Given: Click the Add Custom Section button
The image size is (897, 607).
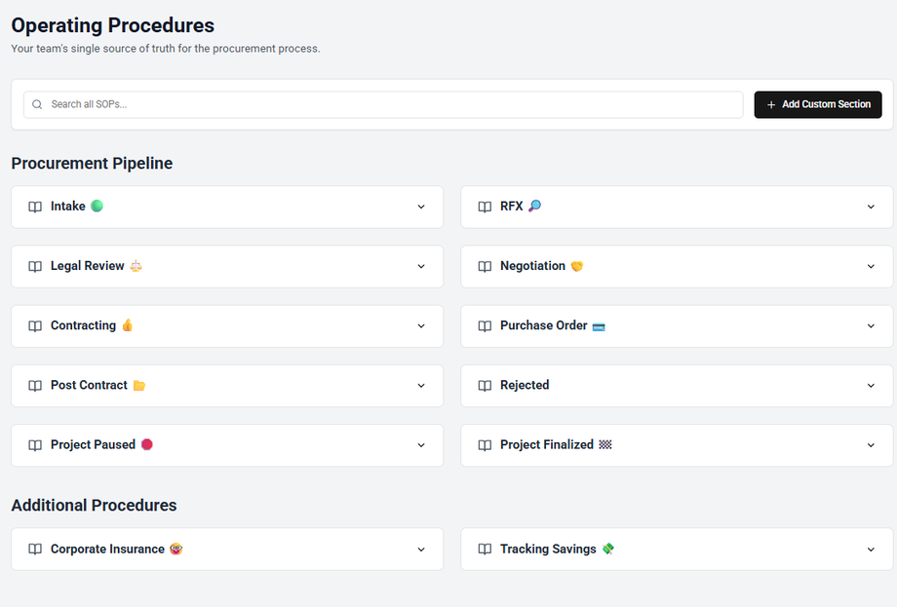Looking at the screenshot, I should [x=818, y=104].
